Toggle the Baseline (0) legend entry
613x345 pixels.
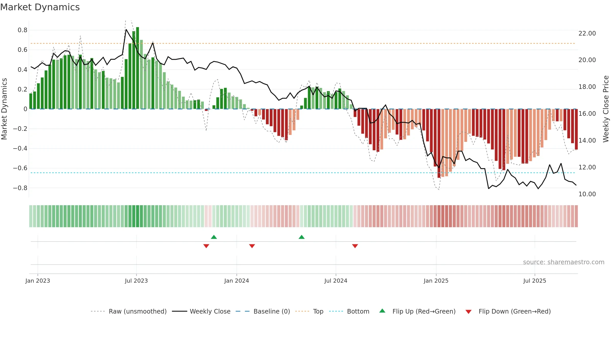263,311
